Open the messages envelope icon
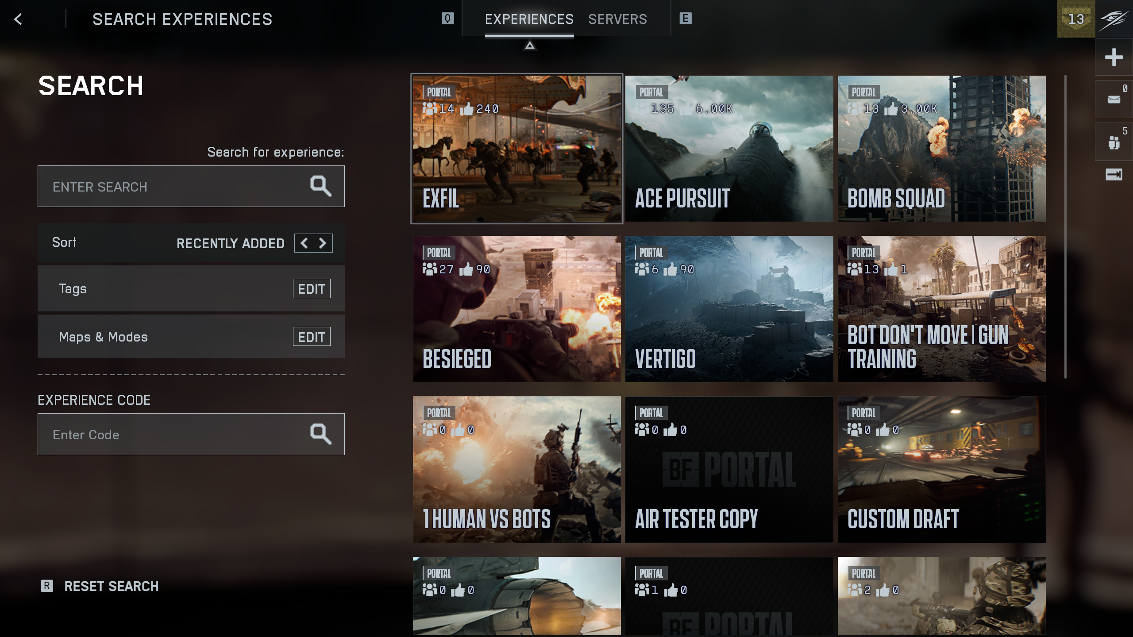 [x=1114, y=100]
